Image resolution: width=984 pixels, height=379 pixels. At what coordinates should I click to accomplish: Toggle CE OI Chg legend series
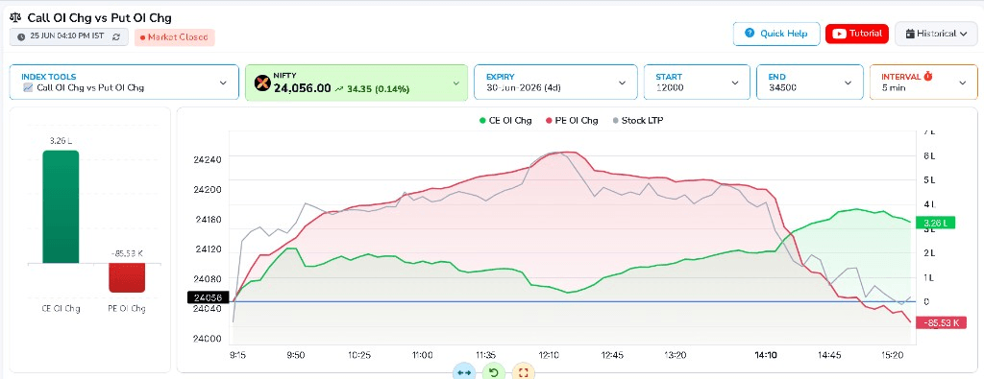point(504,120)
